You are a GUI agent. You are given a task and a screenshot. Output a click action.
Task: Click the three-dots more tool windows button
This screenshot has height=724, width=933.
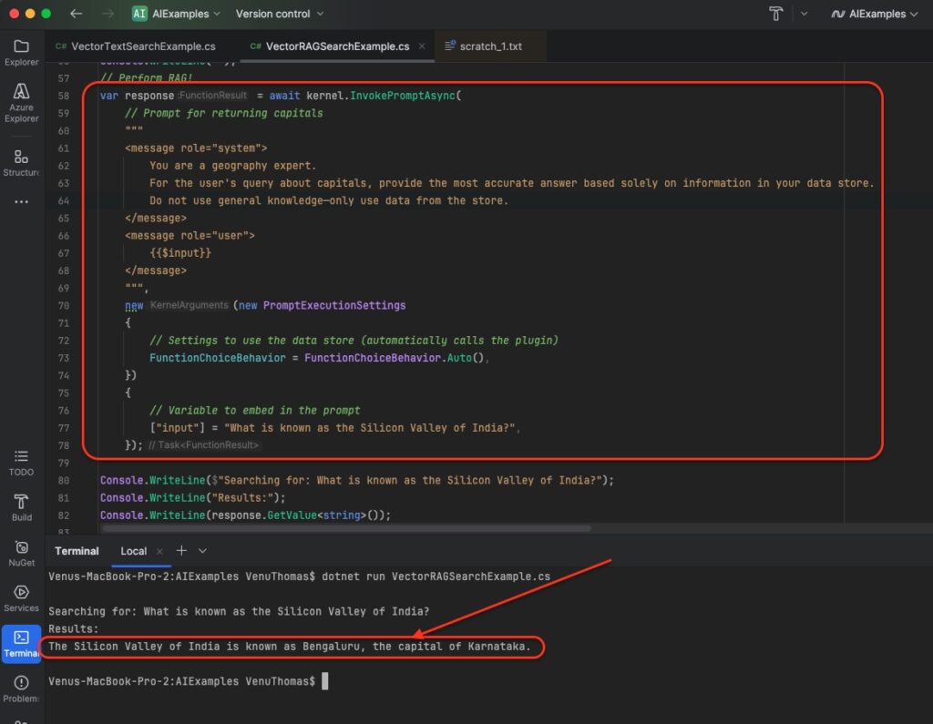coord(21,202)
